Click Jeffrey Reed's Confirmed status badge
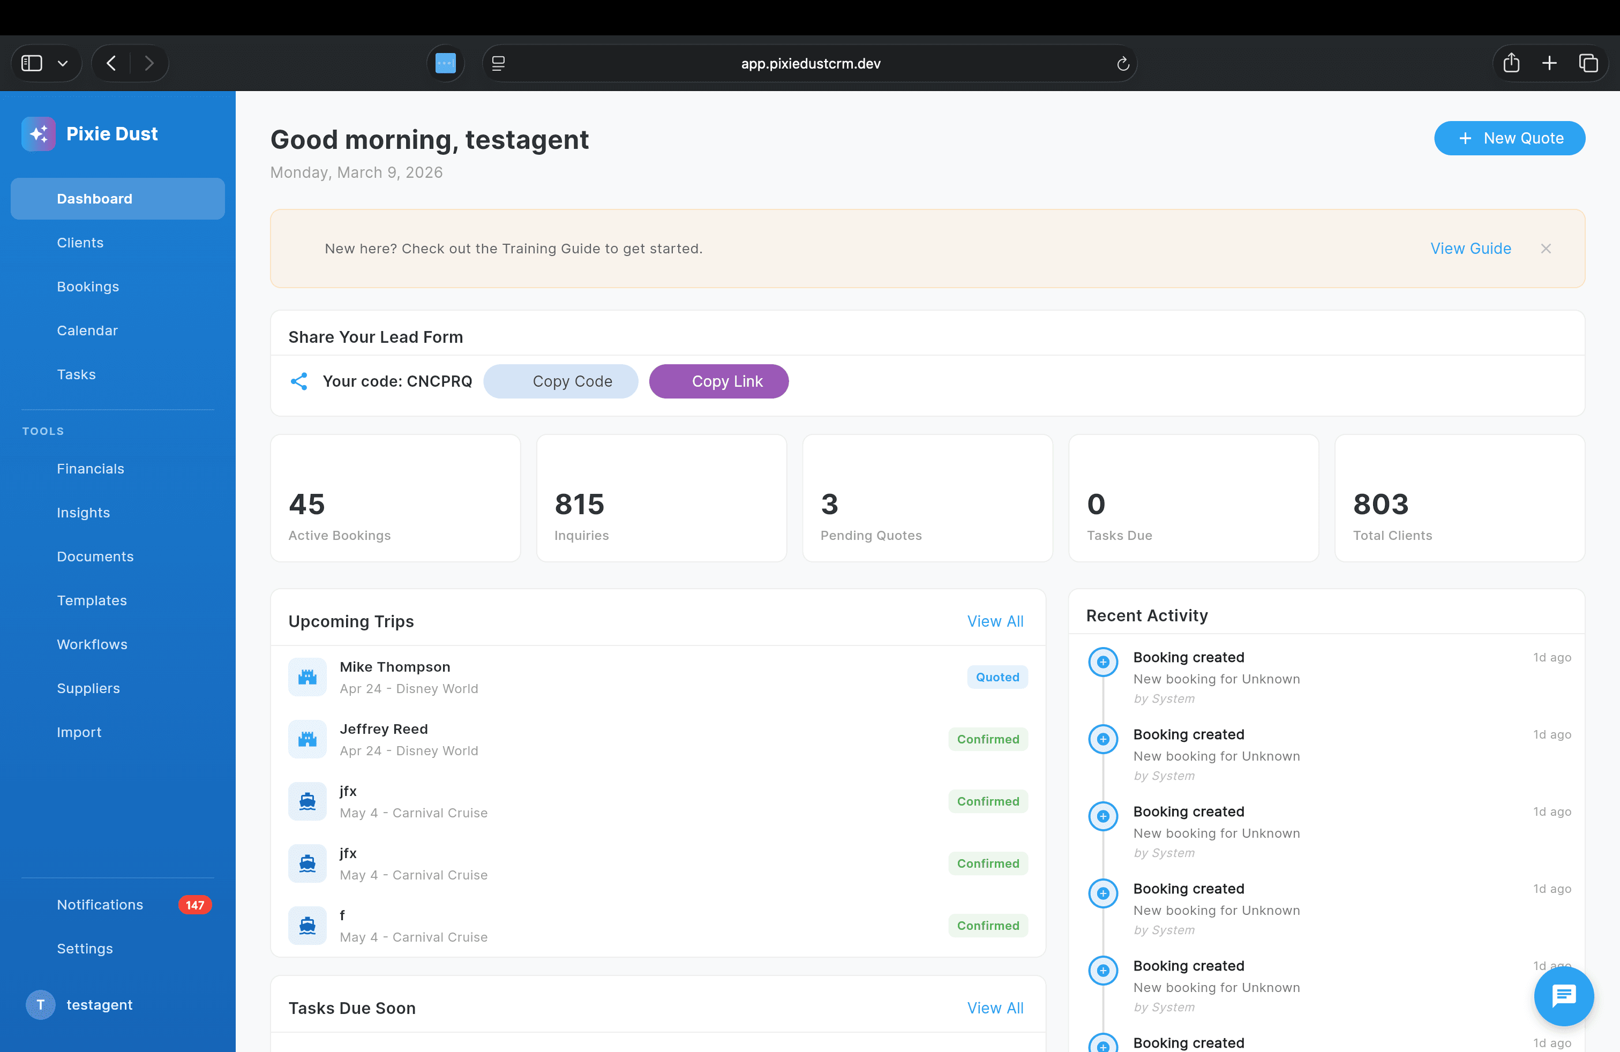1620x1052 pixels. point(988,739)
